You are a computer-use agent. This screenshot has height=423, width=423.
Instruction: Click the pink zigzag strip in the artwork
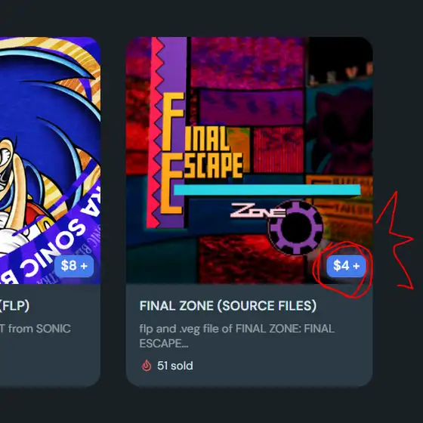[x=156, y=132]
